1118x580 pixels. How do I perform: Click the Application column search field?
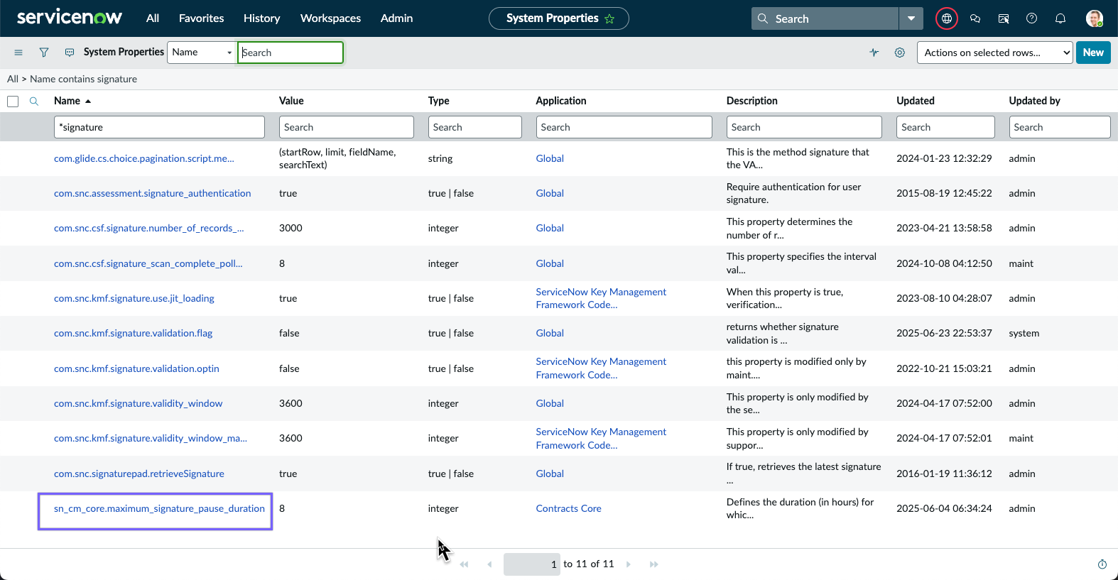click(624, 127)
